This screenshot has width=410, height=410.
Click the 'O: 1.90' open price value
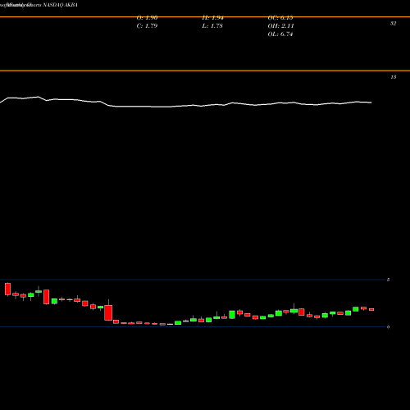pyautogui.click(x=147, y=18)
